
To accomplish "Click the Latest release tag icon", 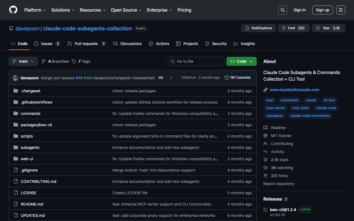I will [x=265, y=210].
